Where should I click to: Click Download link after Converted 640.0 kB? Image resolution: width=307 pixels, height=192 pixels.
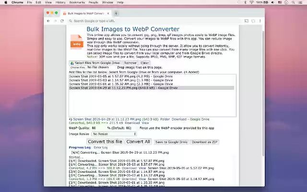132,123
